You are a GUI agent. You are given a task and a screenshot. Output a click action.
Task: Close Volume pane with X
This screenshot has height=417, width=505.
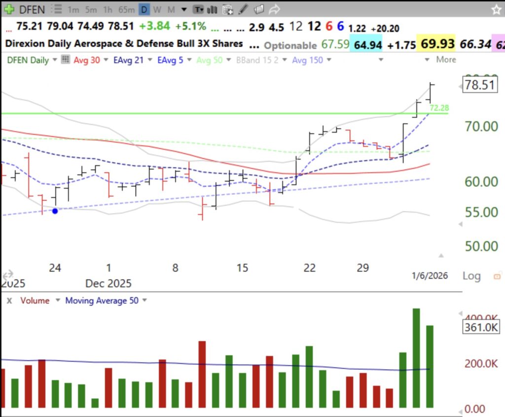[x=9, y=301]
